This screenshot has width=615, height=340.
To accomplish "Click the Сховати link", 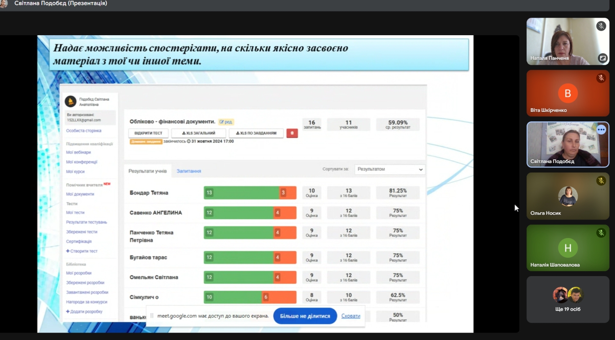I will (x=351, y=316).
